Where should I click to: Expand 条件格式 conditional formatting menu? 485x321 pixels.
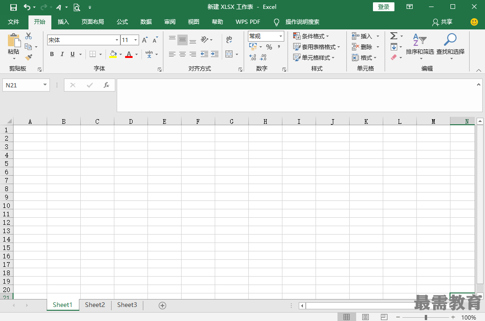coord(311,36)
